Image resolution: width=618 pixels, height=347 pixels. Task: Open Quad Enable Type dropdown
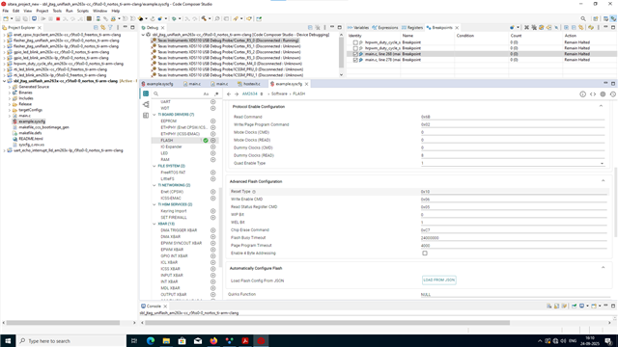[x=513, y=163]
